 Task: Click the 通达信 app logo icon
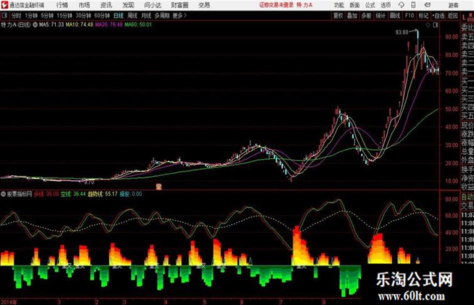(x=5, y=5)
